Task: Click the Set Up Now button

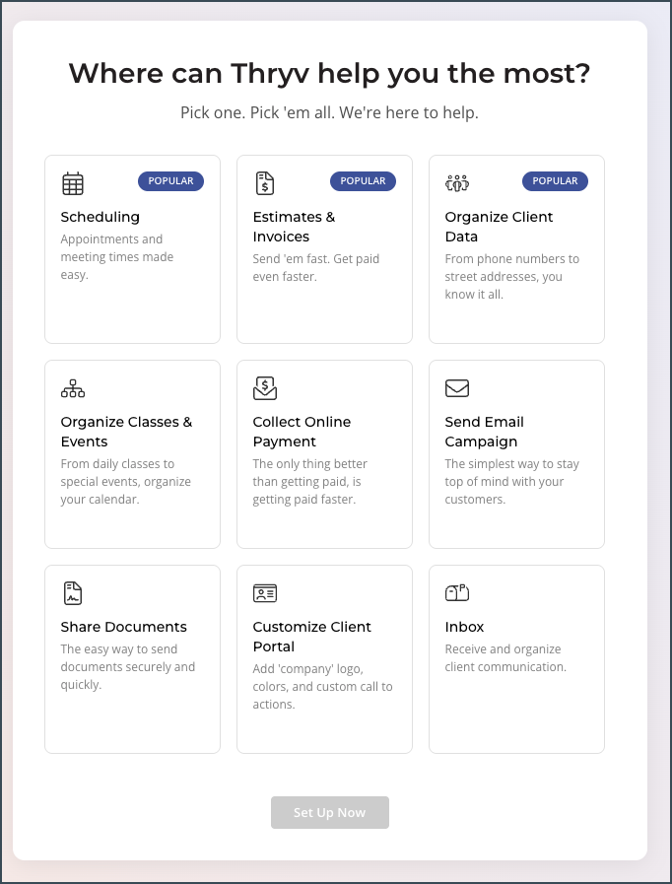Action: [330, 812]
